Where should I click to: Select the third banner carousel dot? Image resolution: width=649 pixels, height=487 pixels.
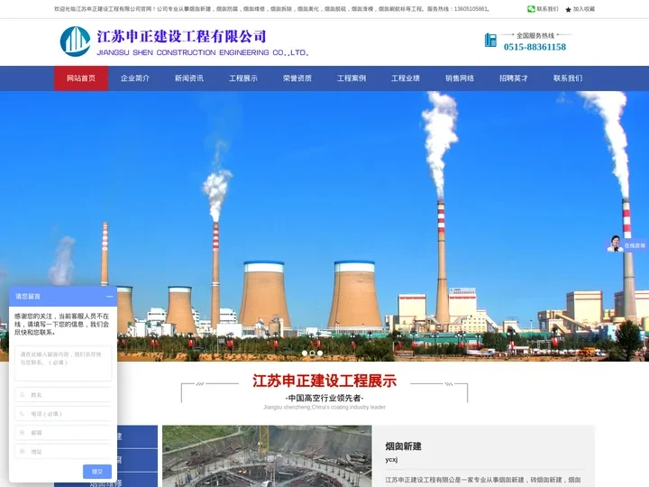pyautogui.click(x=320, y=354)
